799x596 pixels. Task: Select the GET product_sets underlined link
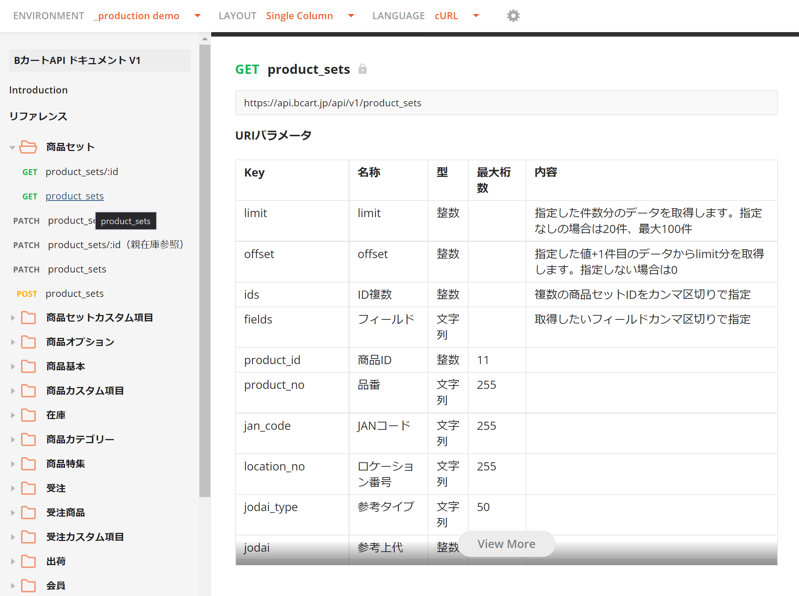(x=75, y=196)
